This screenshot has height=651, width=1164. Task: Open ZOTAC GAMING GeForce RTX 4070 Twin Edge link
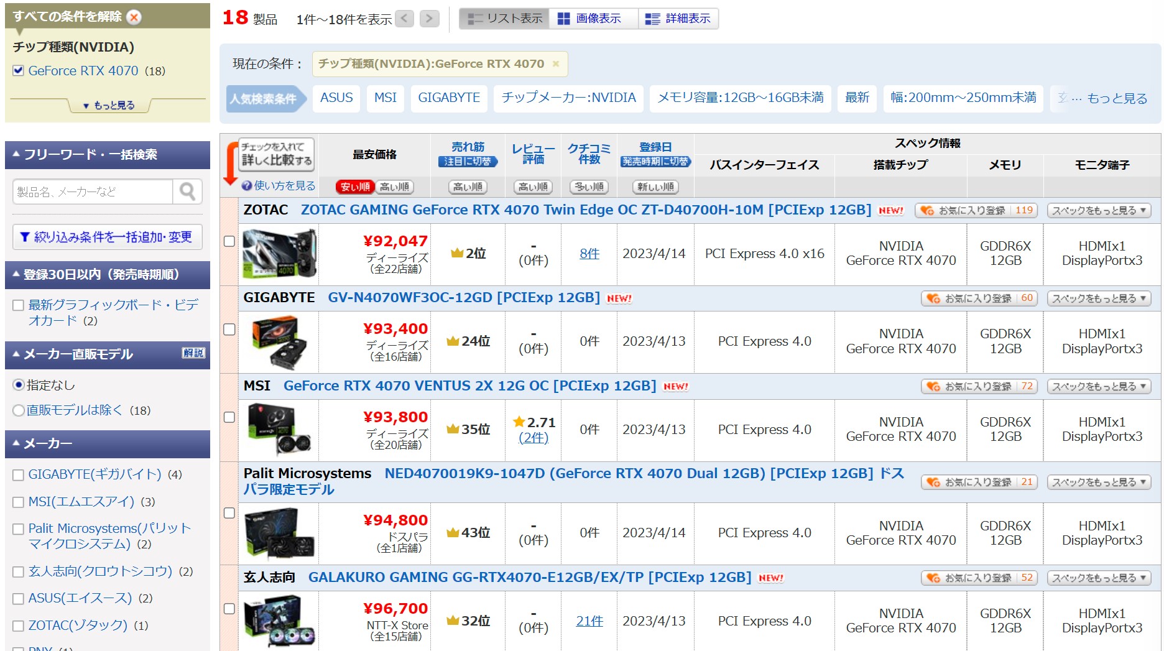point(586,210)
